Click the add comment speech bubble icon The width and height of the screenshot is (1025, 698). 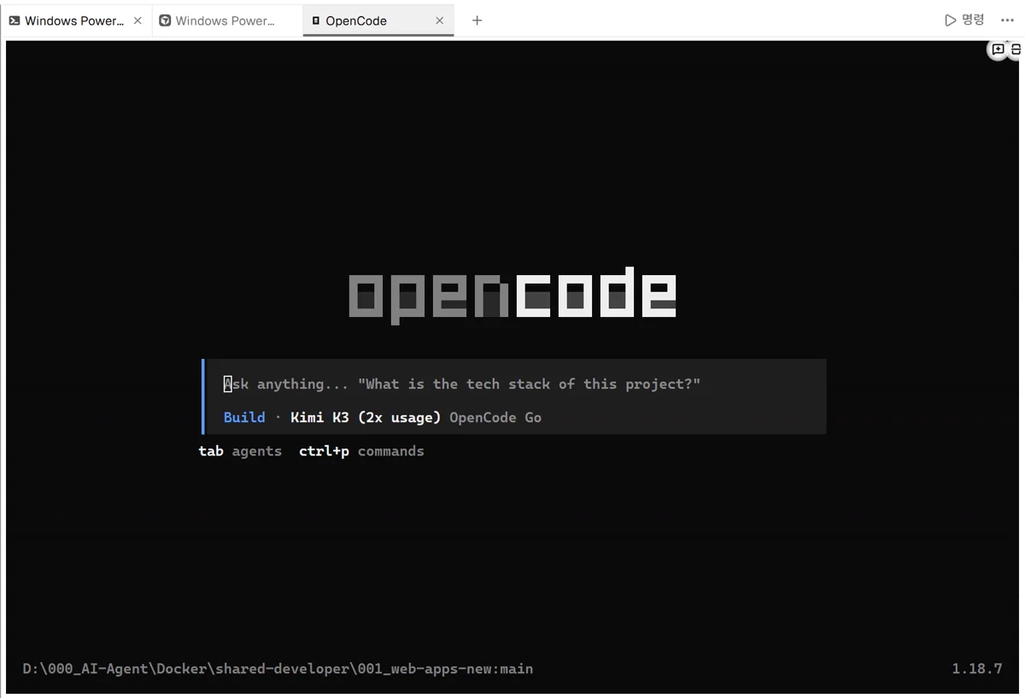click(x=997, y=50)
